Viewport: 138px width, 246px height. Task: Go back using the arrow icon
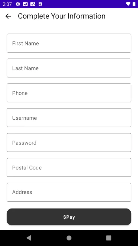click(x=8, y=16)
